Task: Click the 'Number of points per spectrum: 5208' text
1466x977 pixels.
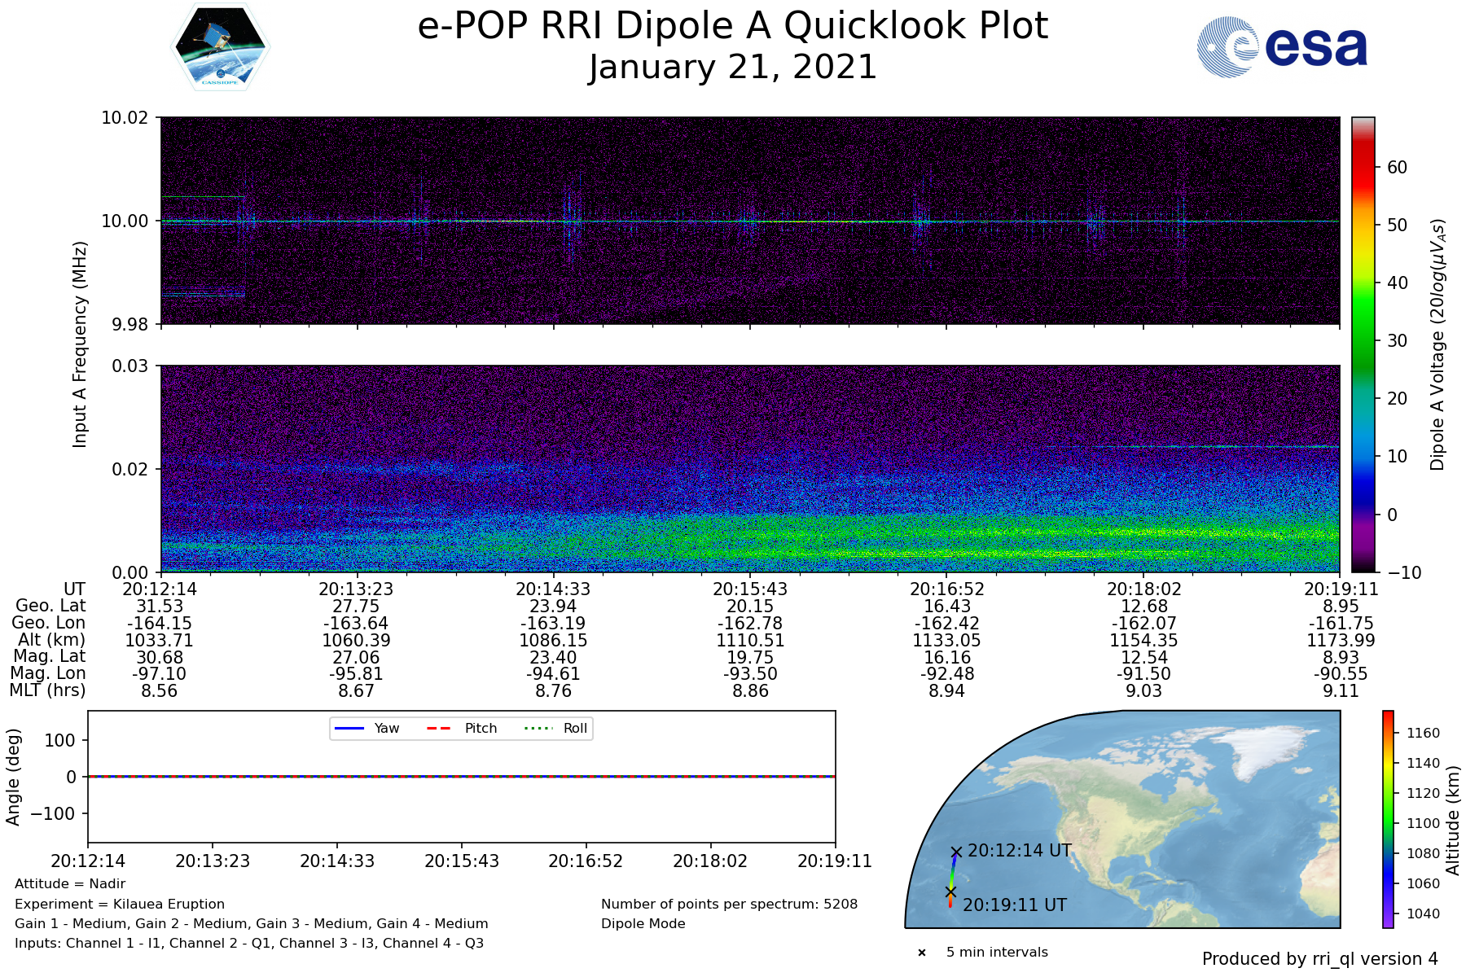Action: pyautogui.click(x=729, y=904)
